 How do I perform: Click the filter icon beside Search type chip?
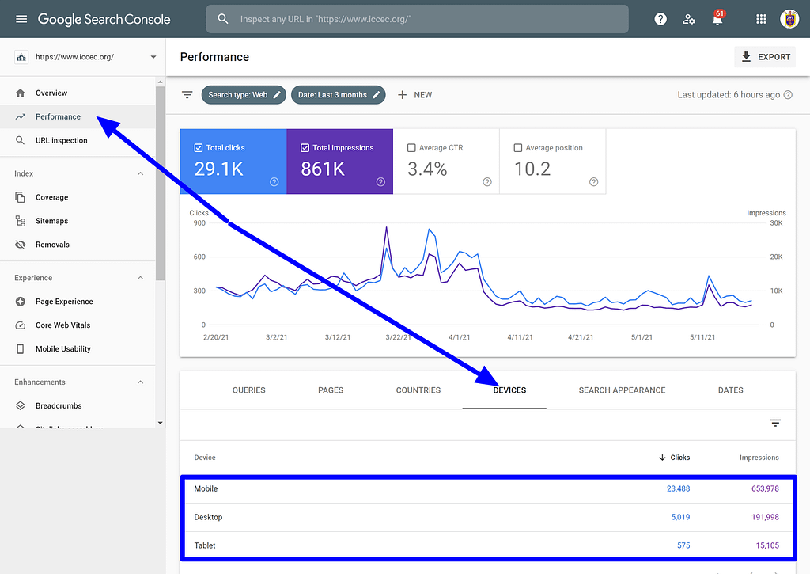[x=187, y=95]
